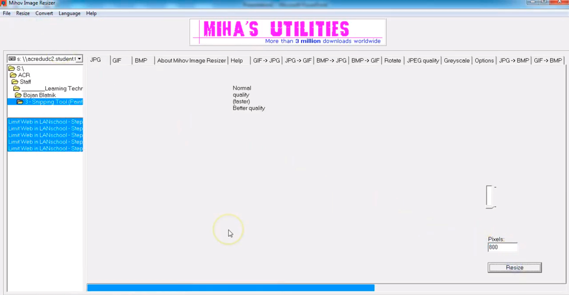Image resolution: width=569 pixels, height=295 pixels.
Task: Select the 3 - Snipping Tool folder
Action: tap(53, 102)
